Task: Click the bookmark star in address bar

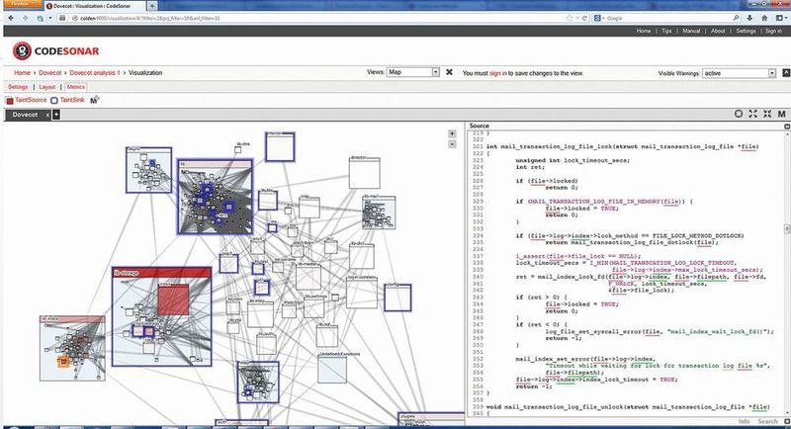Action: coord(570,18)
